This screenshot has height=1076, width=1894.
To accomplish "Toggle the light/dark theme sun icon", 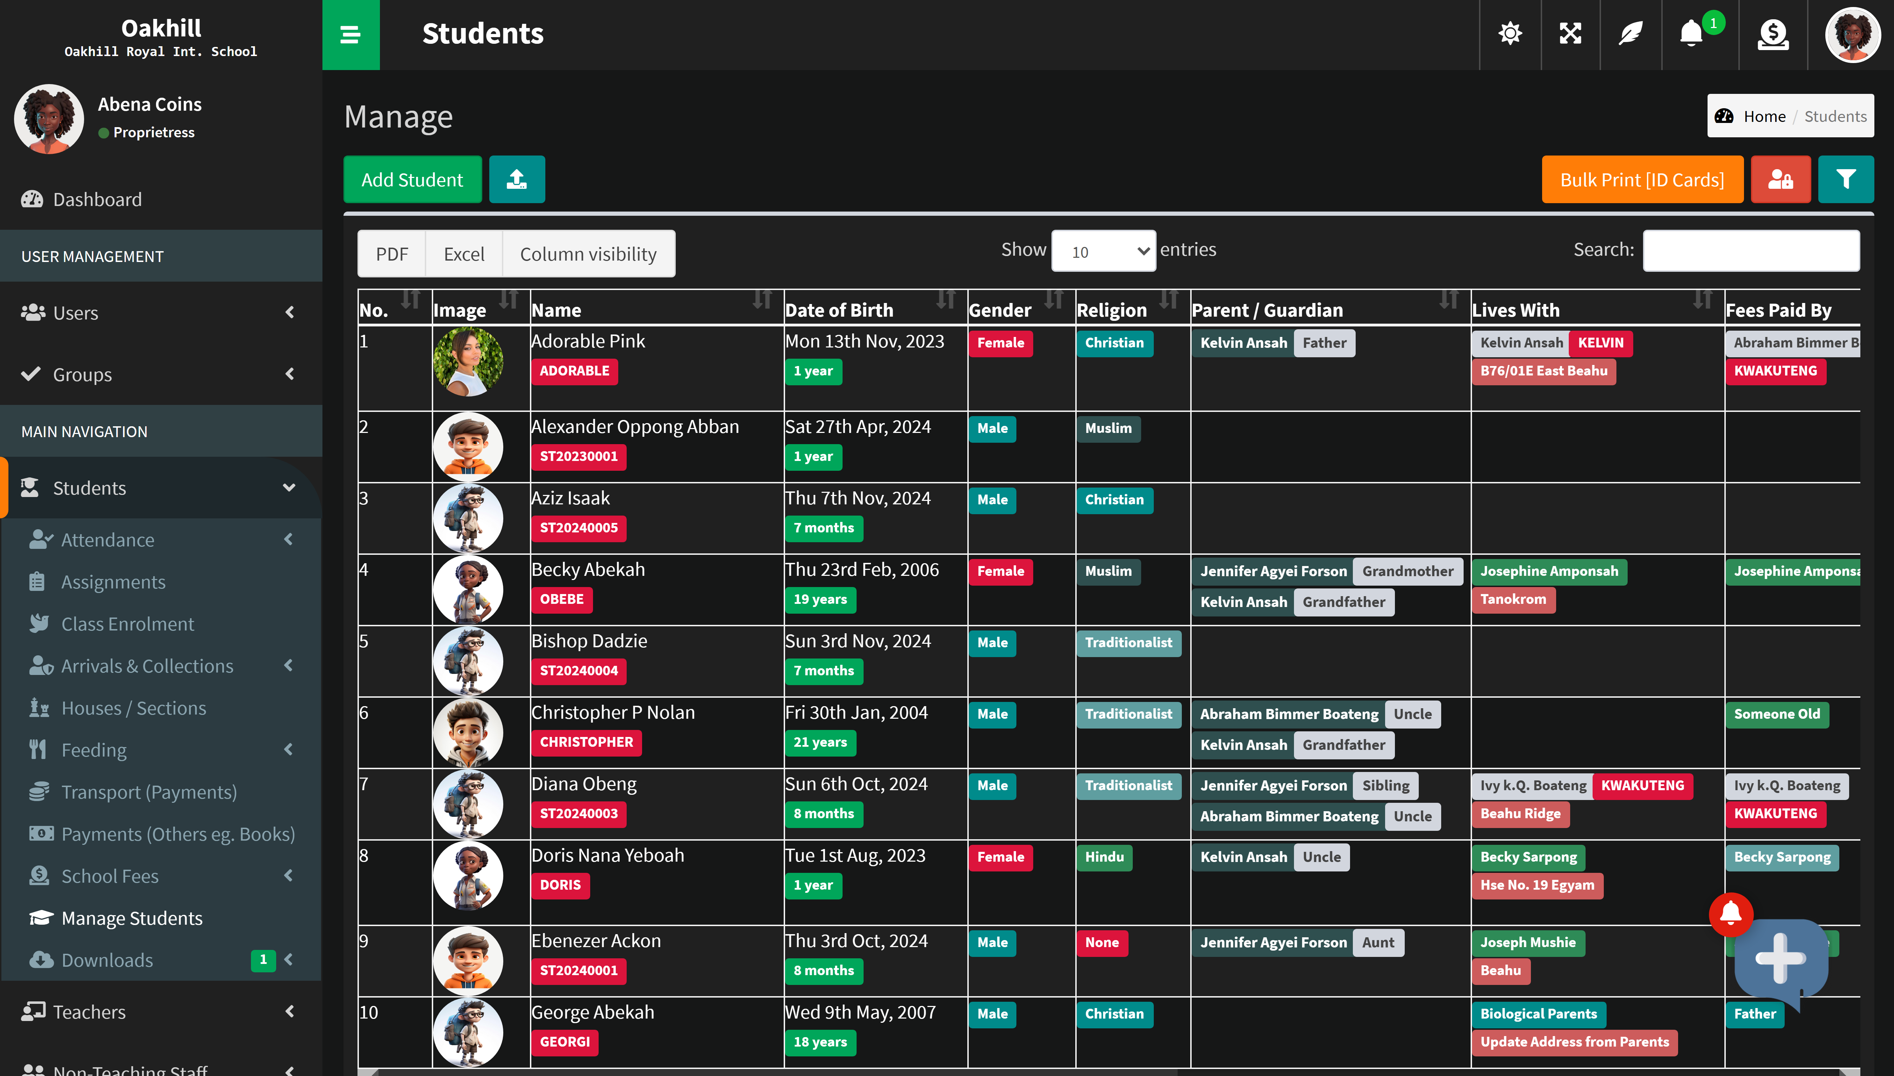I will (x=1510, y=33).
